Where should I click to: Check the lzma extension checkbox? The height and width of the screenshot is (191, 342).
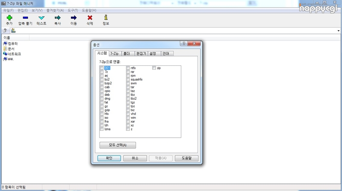(x=101, y=129)
